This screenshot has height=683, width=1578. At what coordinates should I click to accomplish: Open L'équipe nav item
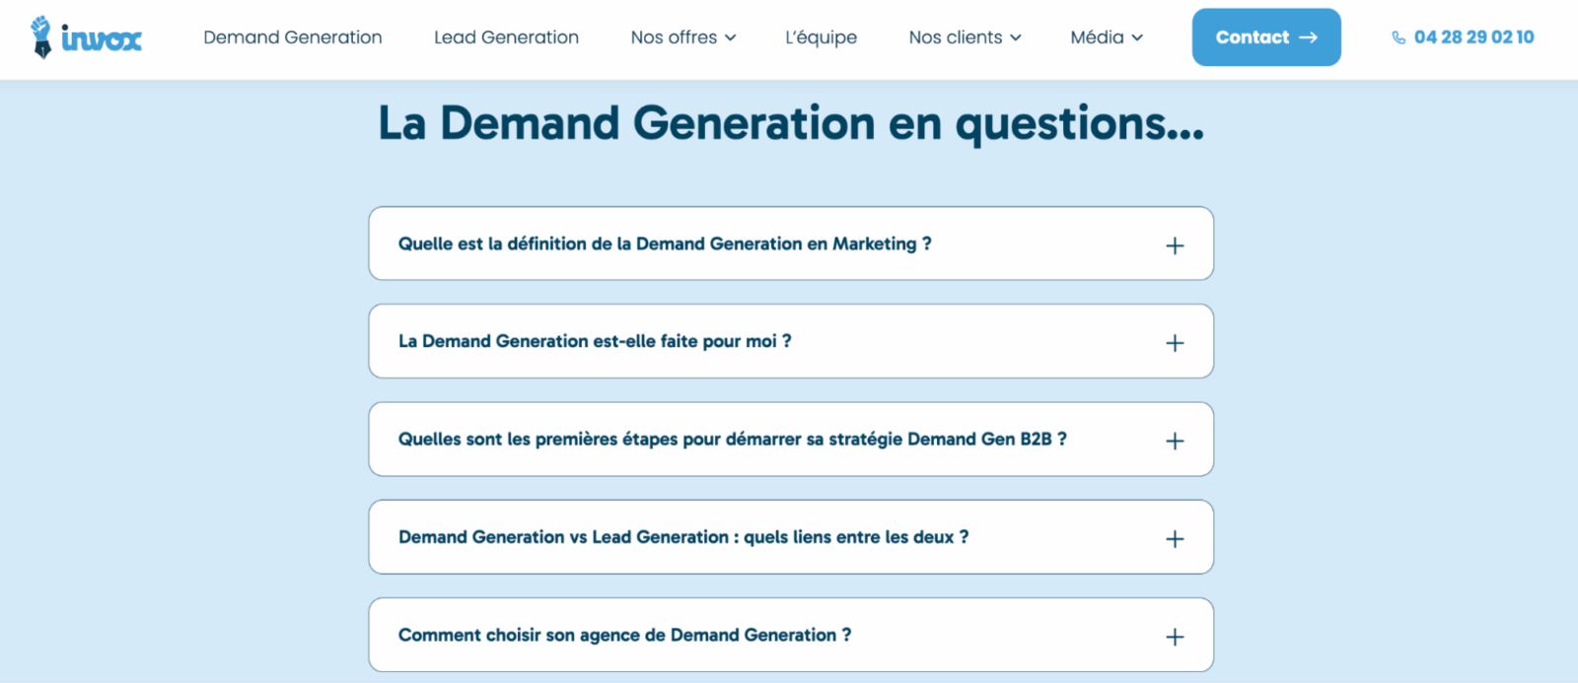pyautogui.click(x=821, y=37)
